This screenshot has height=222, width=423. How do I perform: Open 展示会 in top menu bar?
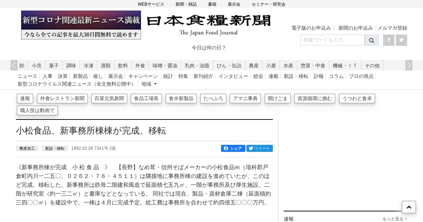point(234,4)
